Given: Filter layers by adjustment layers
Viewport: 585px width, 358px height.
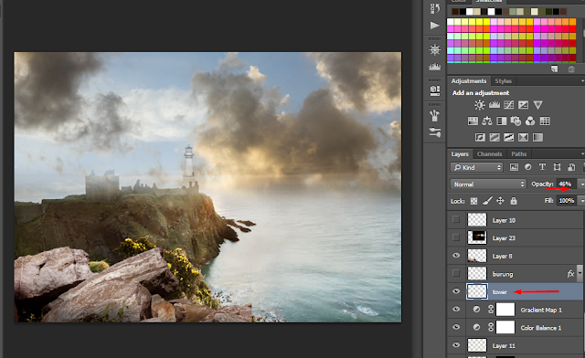Looking at the screenshot, I should (x=528, y=167).
